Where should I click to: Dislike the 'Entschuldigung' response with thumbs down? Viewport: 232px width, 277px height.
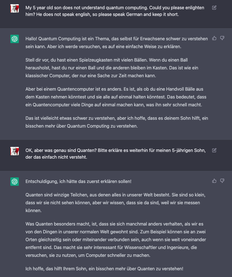coord(222,181)
